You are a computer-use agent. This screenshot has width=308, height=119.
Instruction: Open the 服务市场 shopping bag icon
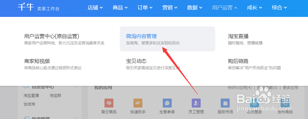(x=225, y=103)
